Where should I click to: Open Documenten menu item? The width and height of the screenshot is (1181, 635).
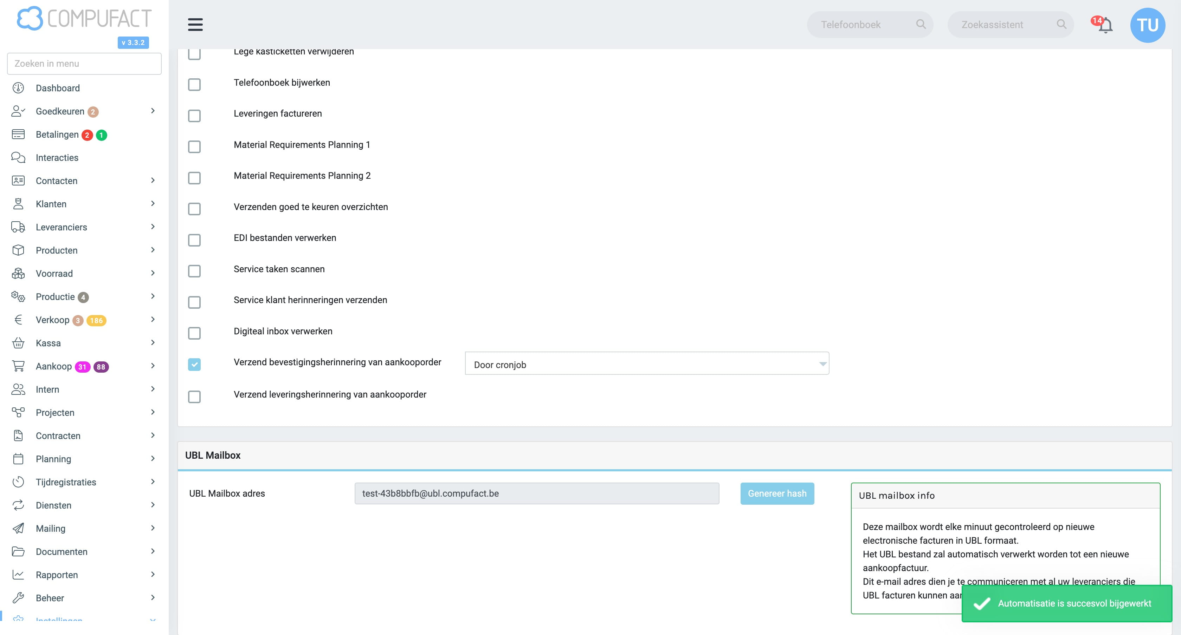click(x=84, y=552)
